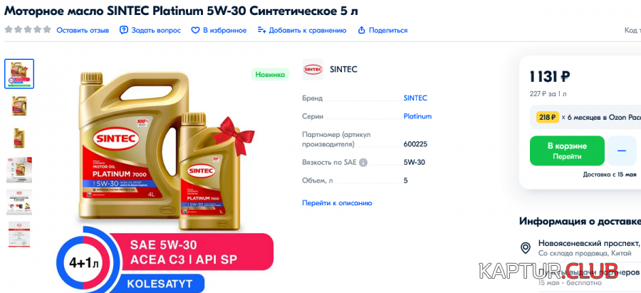
Task: Decrease quantity with the minus button
Action: click(x=621, y=151)
